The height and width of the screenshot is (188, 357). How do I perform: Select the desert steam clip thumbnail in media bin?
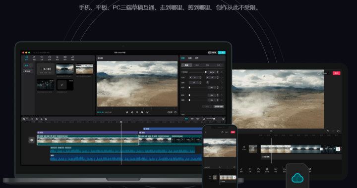coord(84,69)
